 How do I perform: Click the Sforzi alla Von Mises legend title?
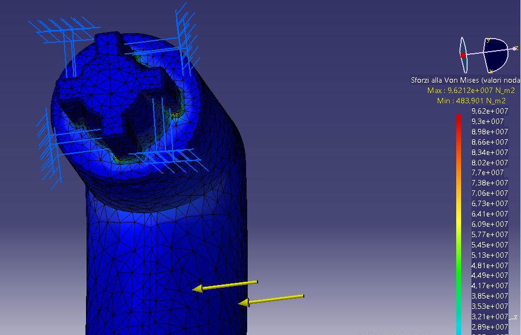click(x=465, y=80)
